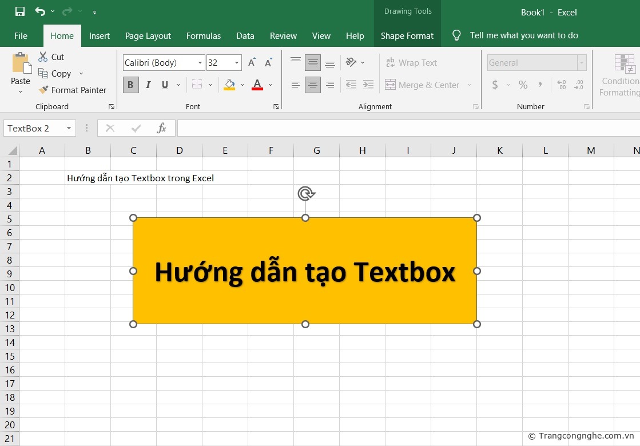Expand the font size 32 dropdown
Screen dimensions: 640x446
pos(237,63)
